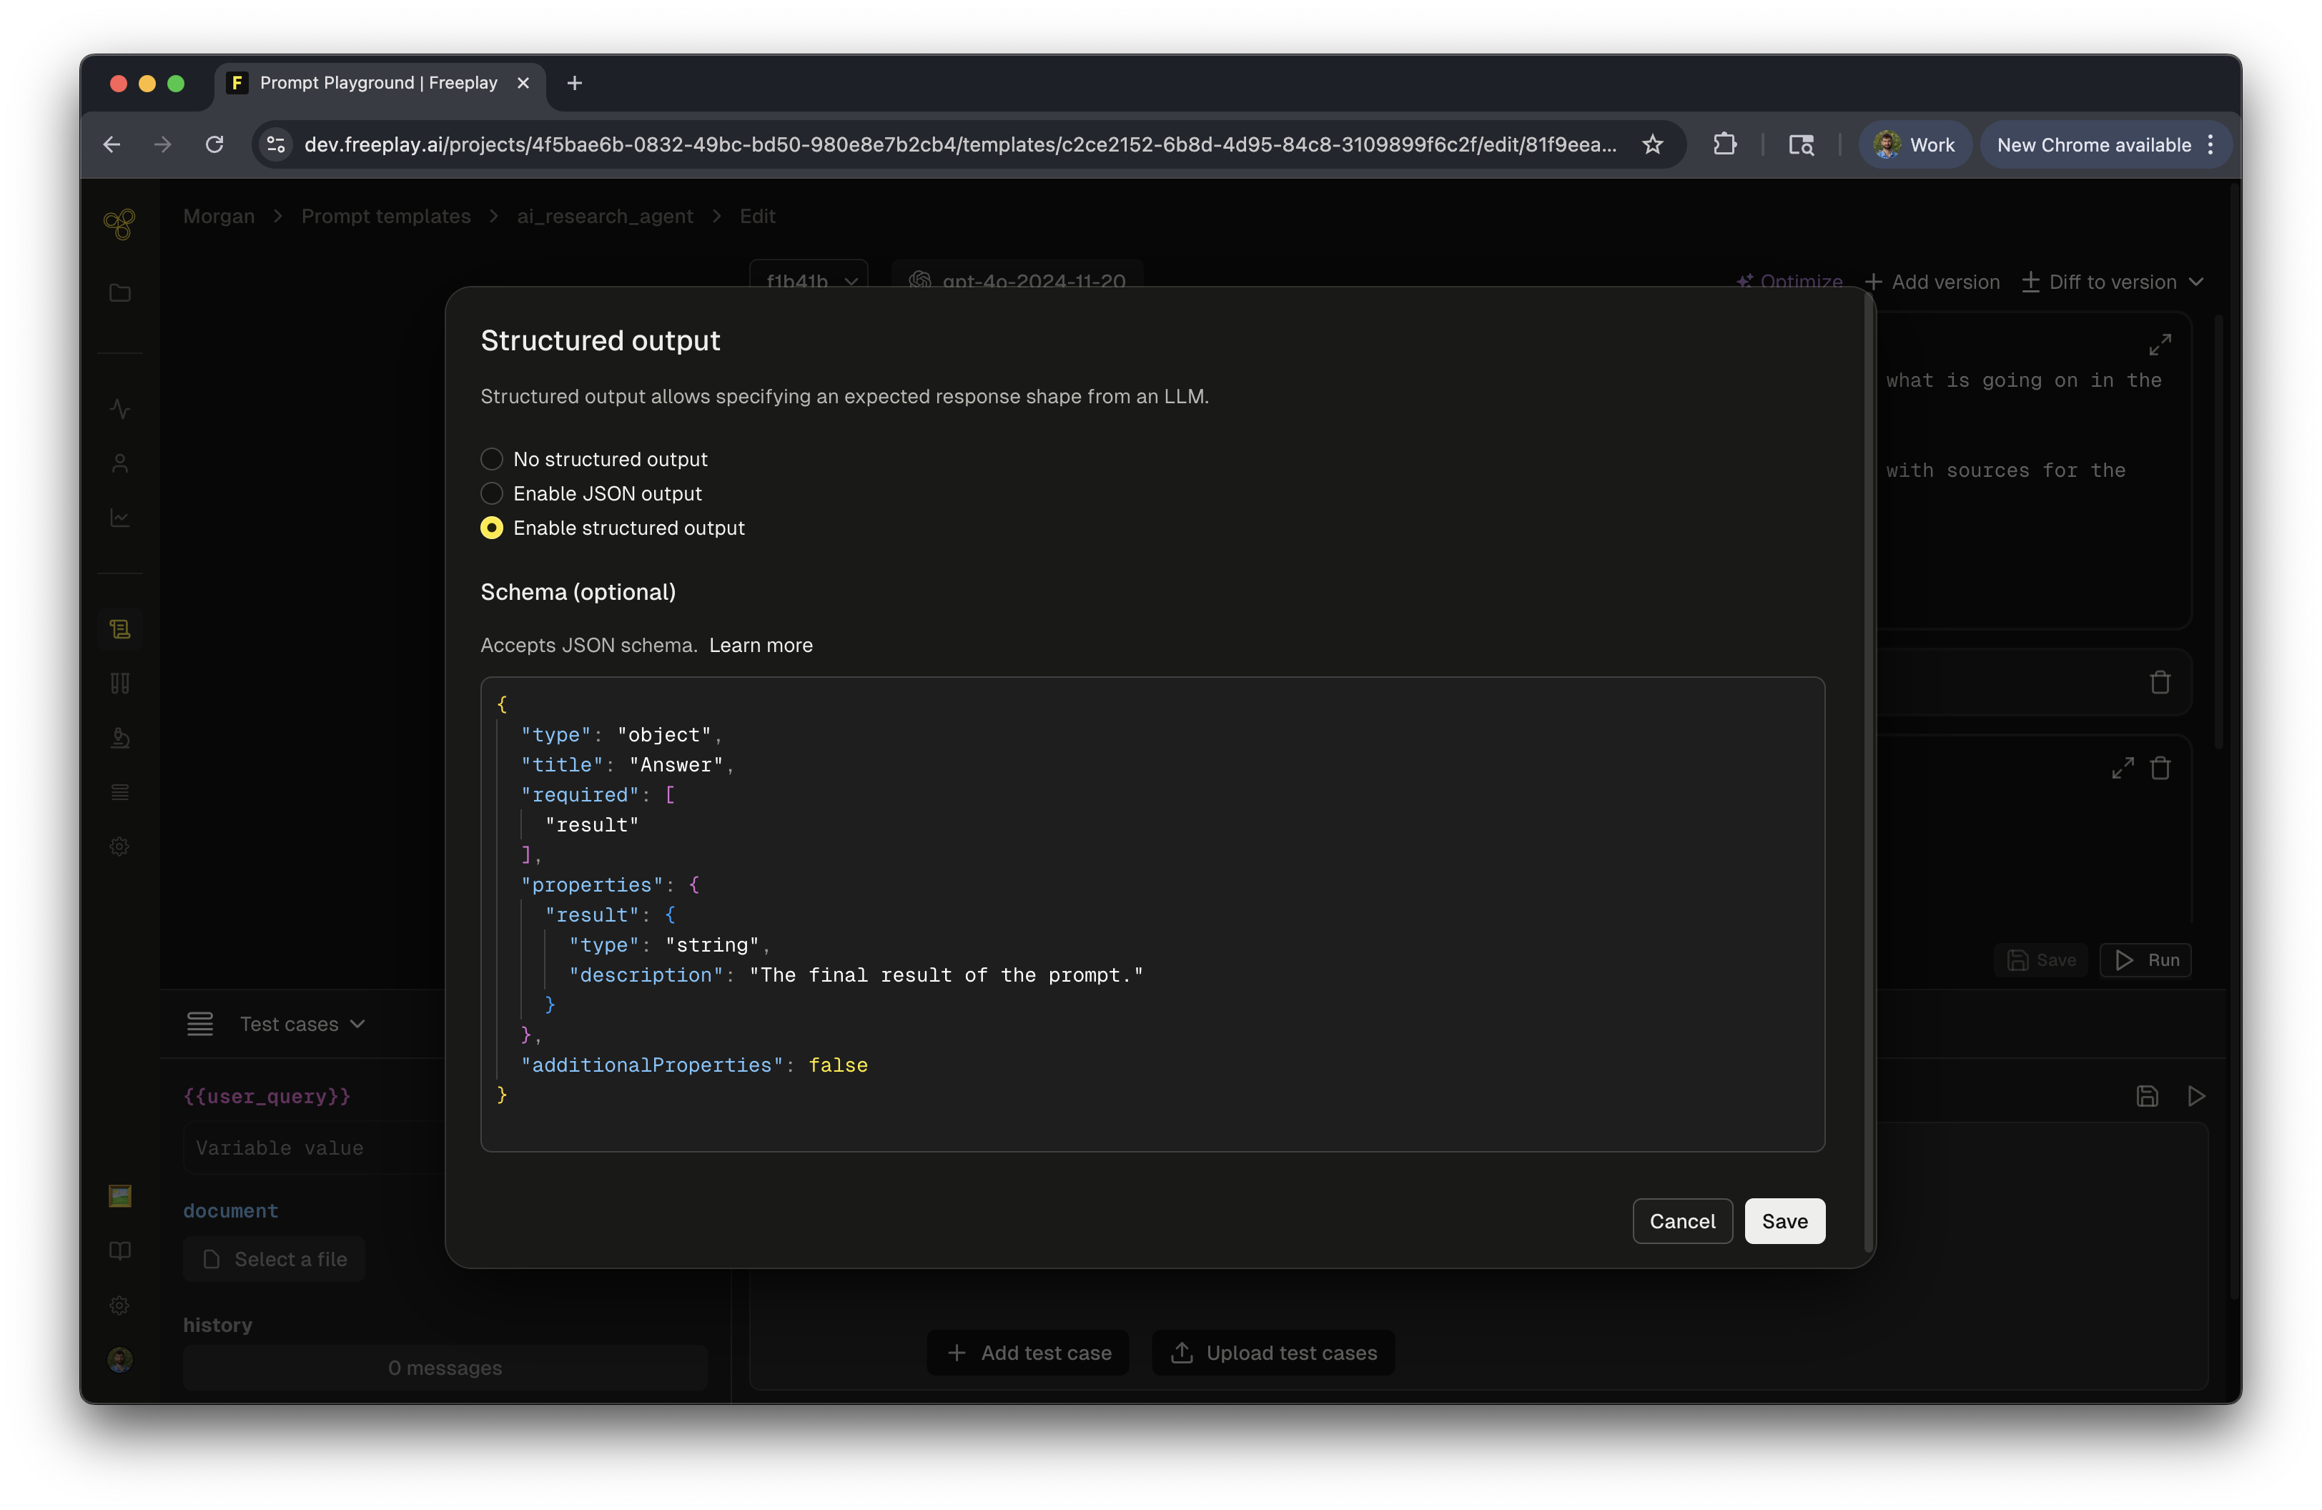Click the Freeplay logo in sidebar
Viewport: 2322px width, 1510px height.
pos(119,224)
